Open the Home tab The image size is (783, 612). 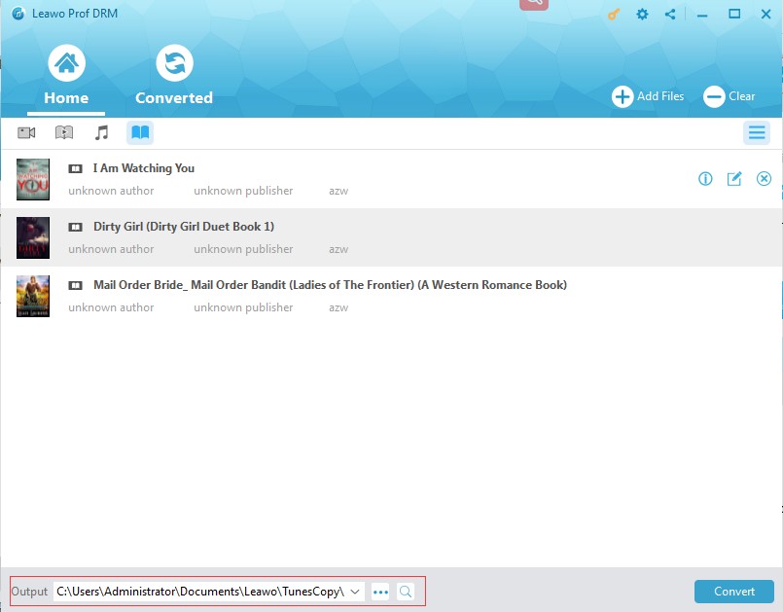click(66, 75)
